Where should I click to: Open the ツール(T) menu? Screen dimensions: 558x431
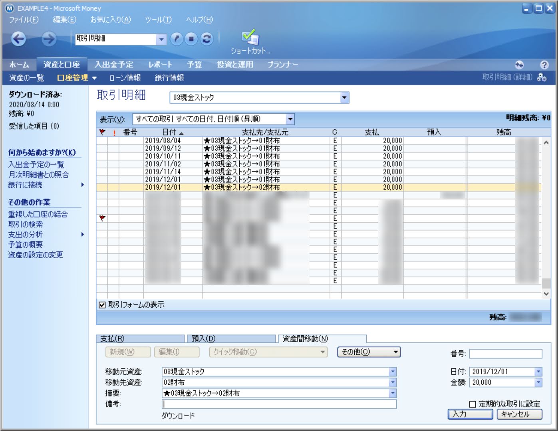click(158, 20)
